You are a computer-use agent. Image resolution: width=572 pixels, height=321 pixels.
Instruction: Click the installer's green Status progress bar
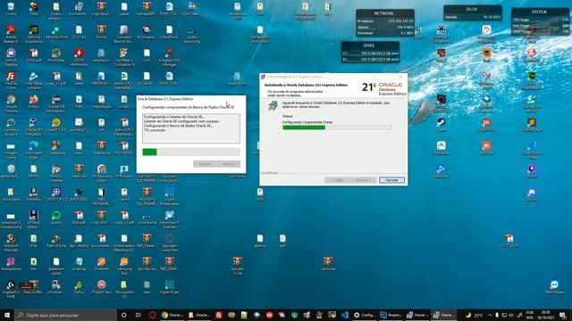(337, 128)
